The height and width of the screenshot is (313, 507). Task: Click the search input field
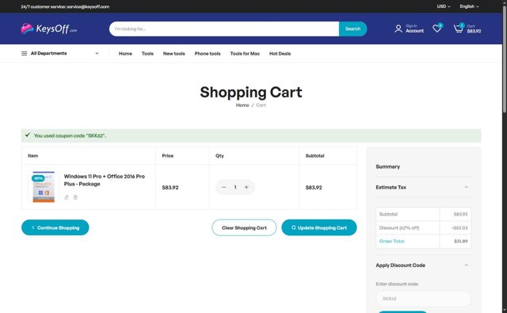click(x=224, y=29)
